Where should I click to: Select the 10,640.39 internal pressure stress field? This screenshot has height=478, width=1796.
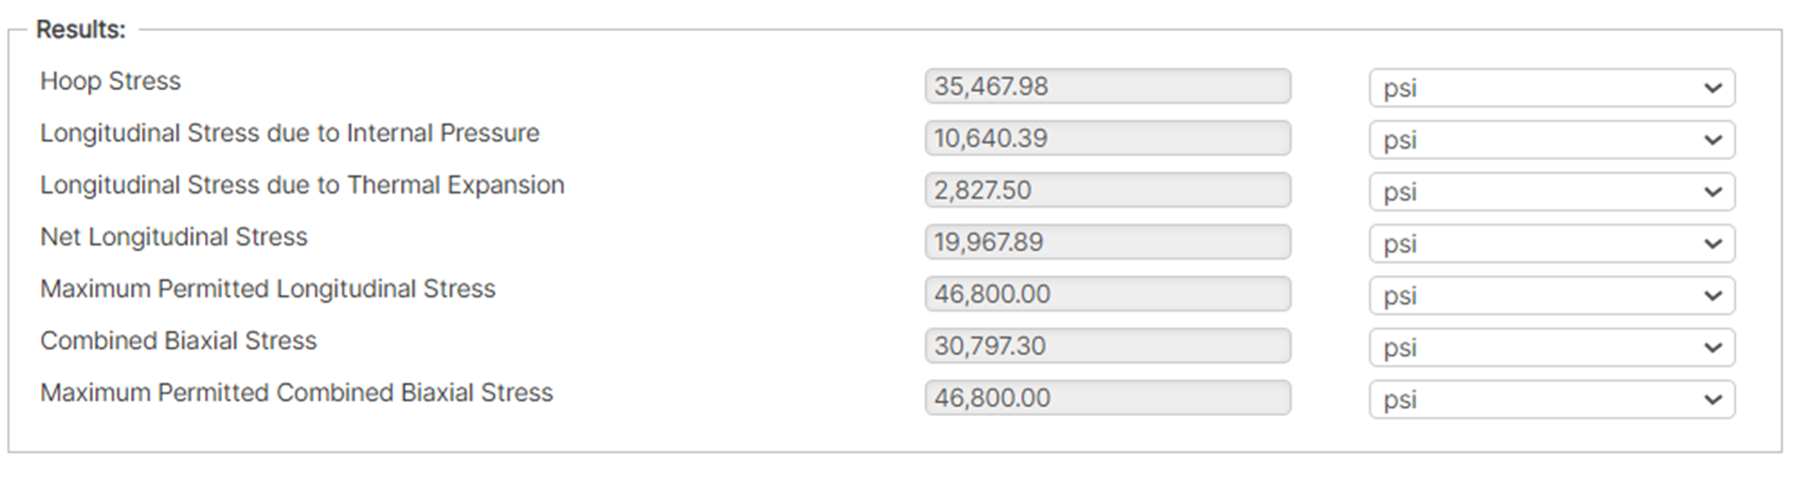(1107, 139)
